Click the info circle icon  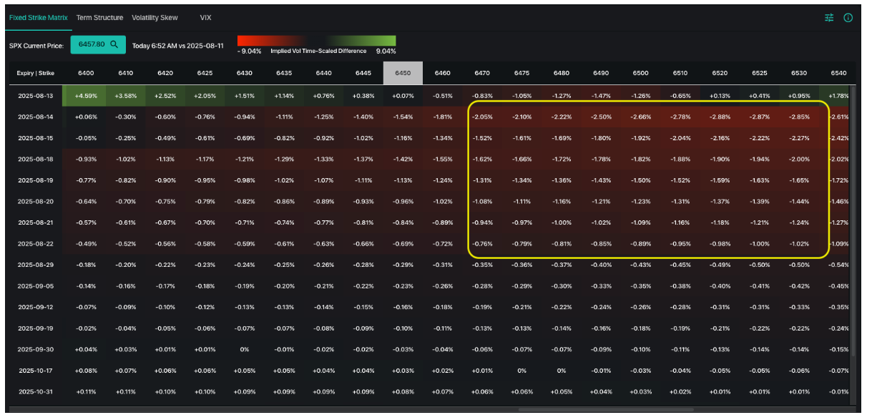(x=848, y=18)
